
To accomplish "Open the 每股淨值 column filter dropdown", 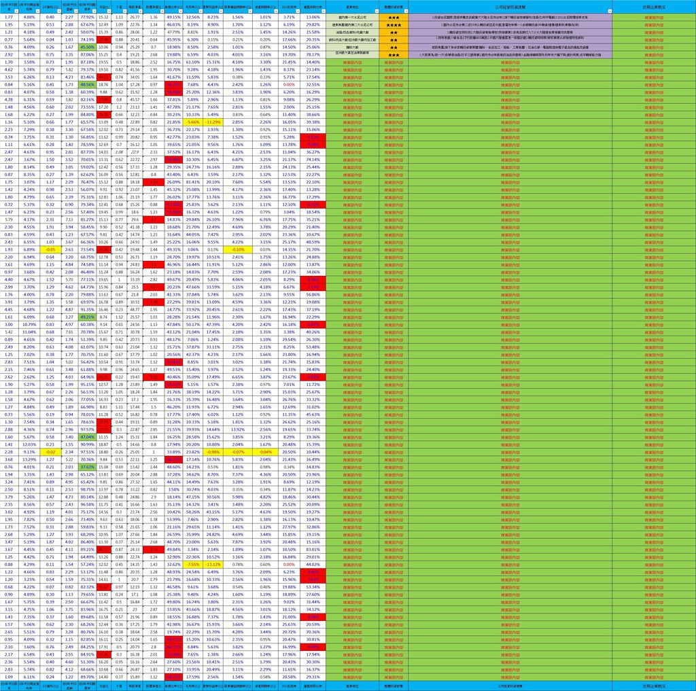I will pos(140,11).
